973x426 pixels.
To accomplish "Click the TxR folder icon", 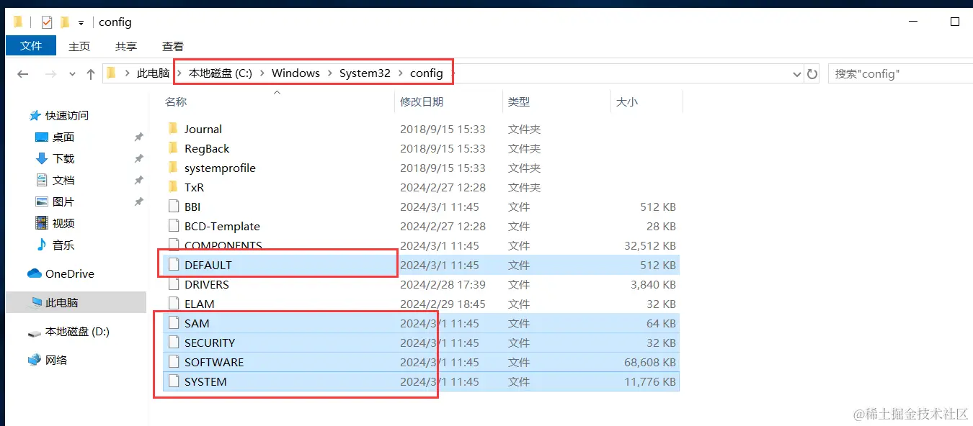I will (x=173, y=187).
